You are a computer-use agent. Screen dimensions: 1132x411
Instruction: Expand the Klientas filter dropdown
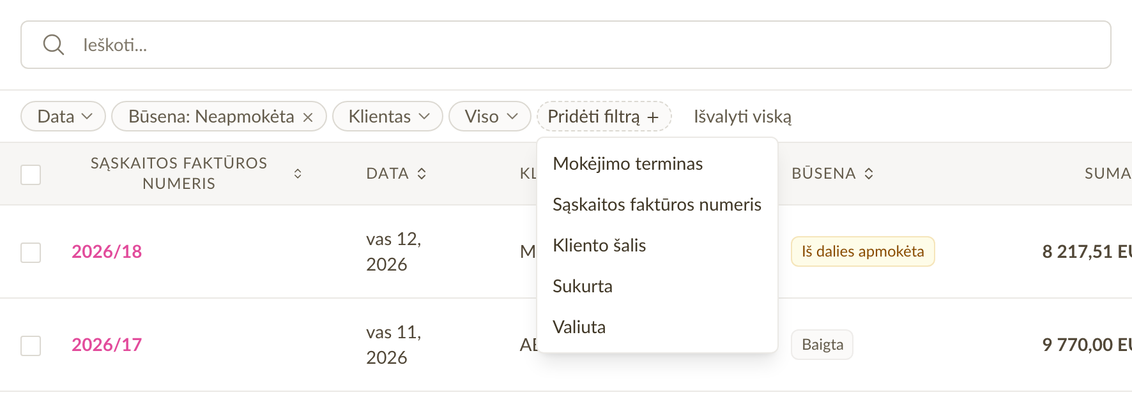coord(388,116)
